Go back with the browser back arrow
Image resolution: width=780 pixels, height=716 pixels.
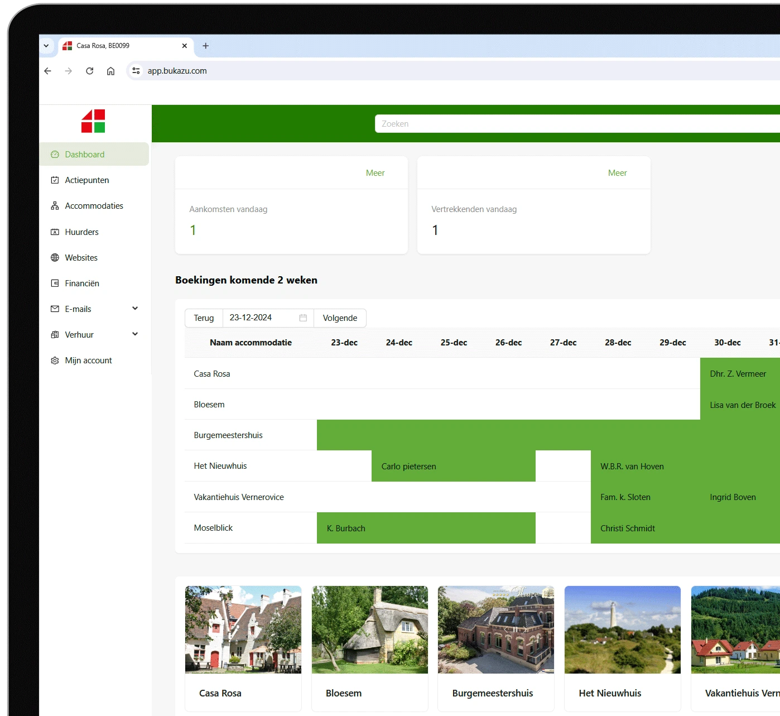47,71
